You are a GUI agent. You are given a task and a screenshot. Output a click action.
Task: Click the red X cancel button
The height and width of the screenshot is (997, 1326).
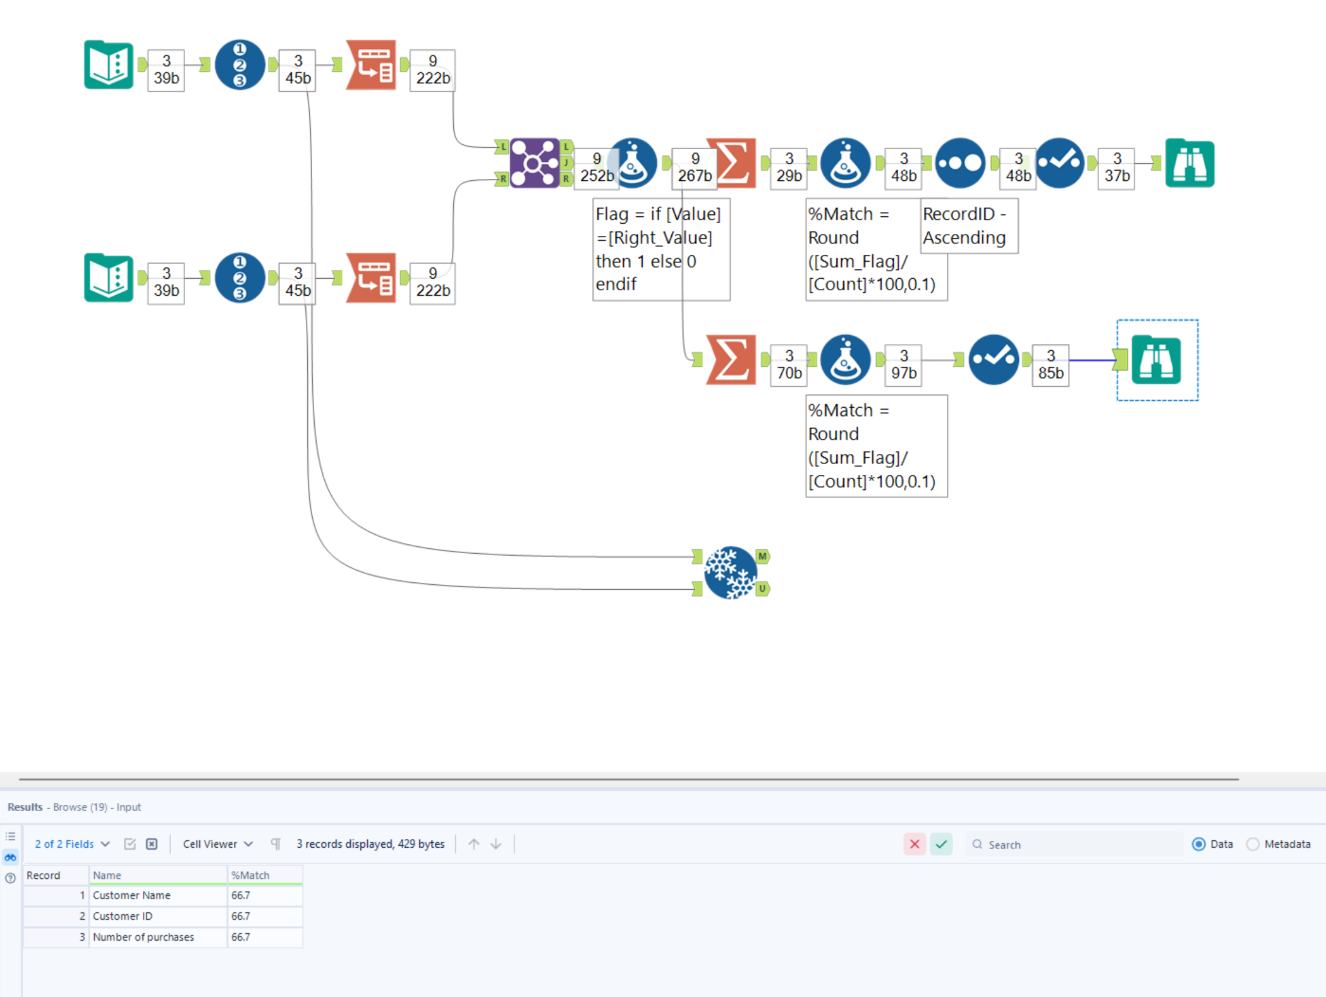(914, 844)
